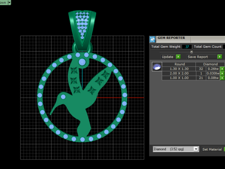Image resolution: width=225 pixels, height=169 pixels.
Task: Click green arrow on 1.30 X 1.30 row
Action: click(x=222, y=69)
